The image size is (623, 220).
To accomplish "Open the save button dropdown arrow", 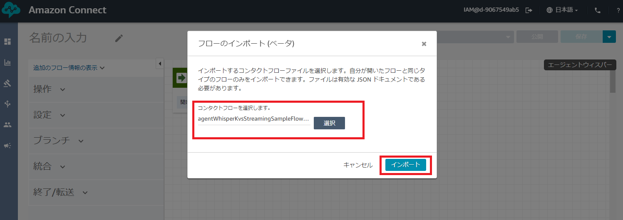I will point(609,37).
